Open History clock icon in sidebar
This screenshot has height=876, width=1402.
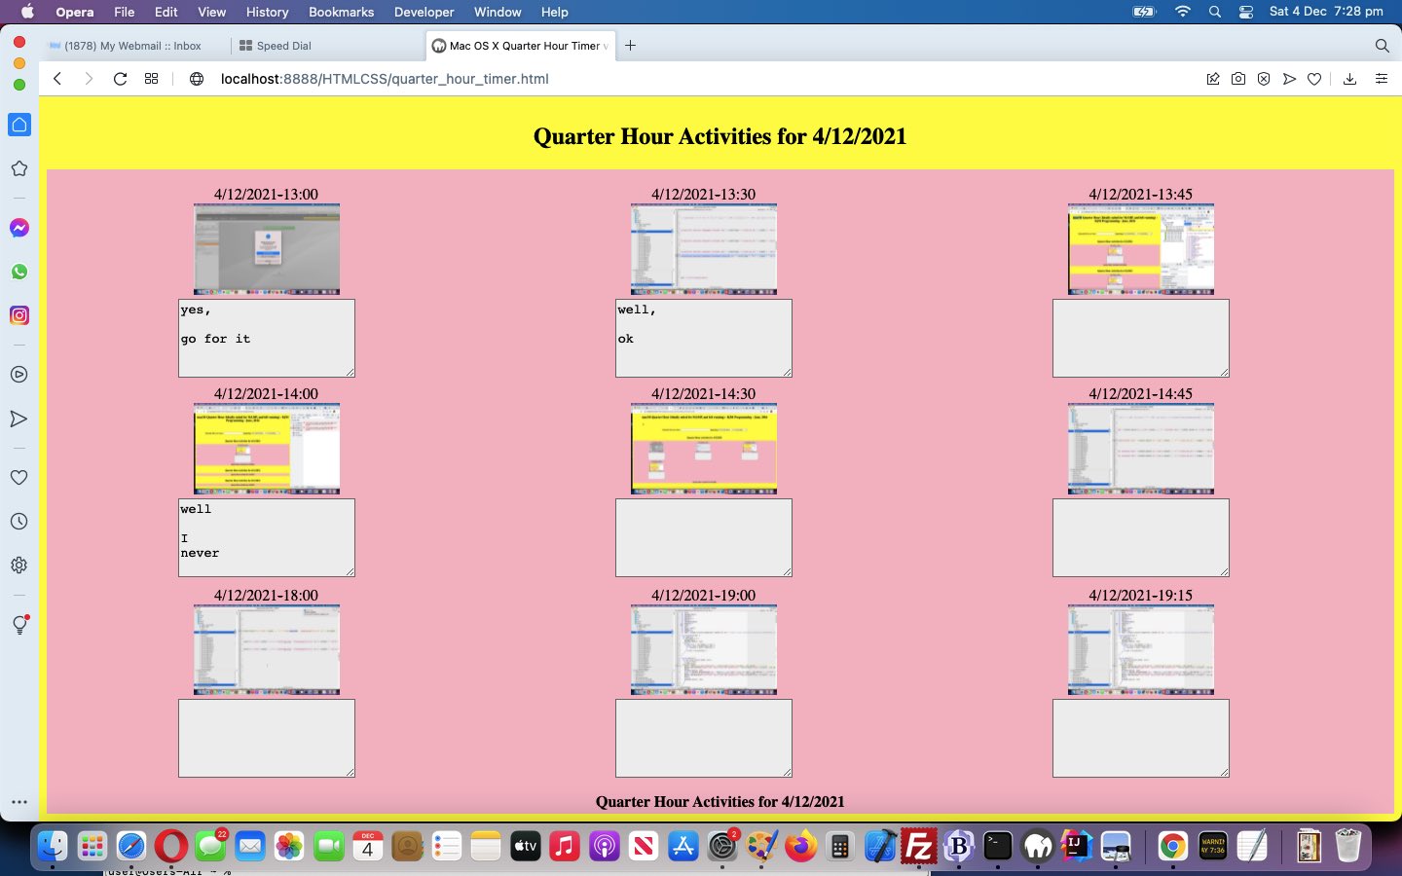pyautogui.click(x=18, y=522)
